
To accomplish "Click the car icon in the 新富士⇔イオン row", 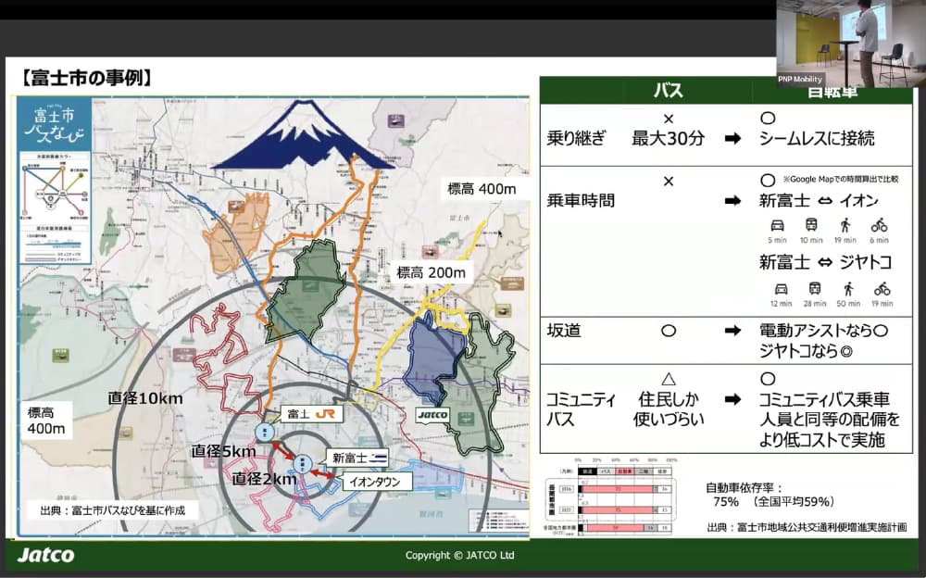I will pos(777,225).
